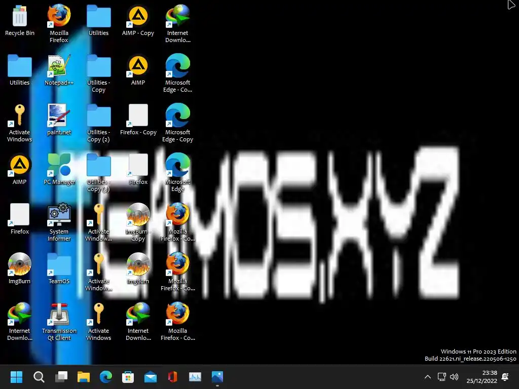The width and height of the screenshot is (519, 389).
Task: Select the desktop Microsoft Edge shortcut without Copy
Action: 178,173
